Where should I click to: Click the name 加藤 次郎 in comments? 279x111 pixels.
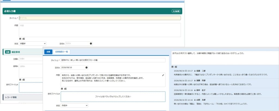click(x=201, y=81)
